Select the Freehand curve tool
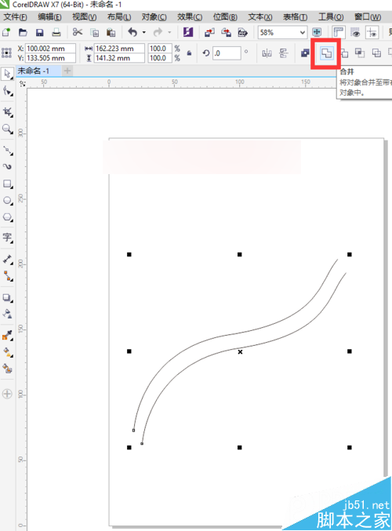This screenshot has width=392, height=531. point(7,150)
